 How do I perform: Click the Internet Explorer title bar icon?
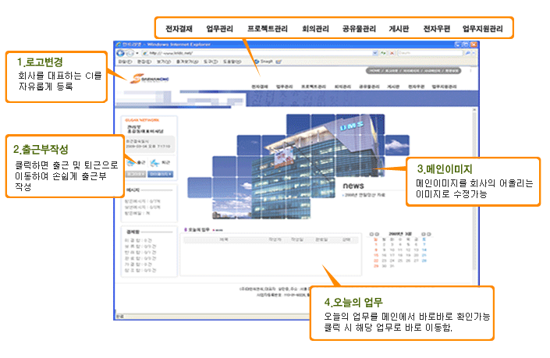coord(118,44)
